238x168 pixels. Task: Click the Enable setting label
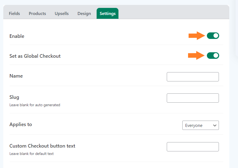pyautogui.click(x=17, y=36)
